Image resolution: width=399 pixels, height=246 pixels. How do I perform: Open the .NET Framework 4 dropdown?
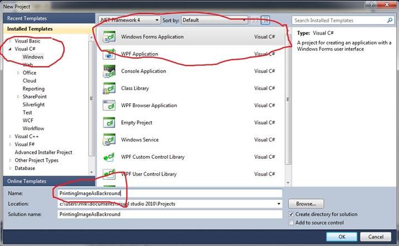click(x=130, y=20)
